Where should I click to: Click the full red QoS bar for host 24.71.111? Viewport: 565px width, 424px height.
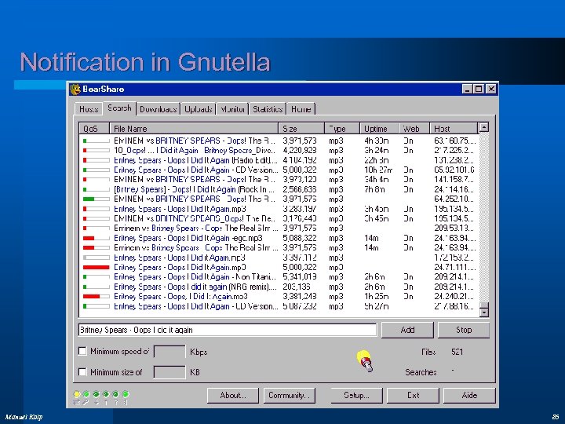coord(96,267)
